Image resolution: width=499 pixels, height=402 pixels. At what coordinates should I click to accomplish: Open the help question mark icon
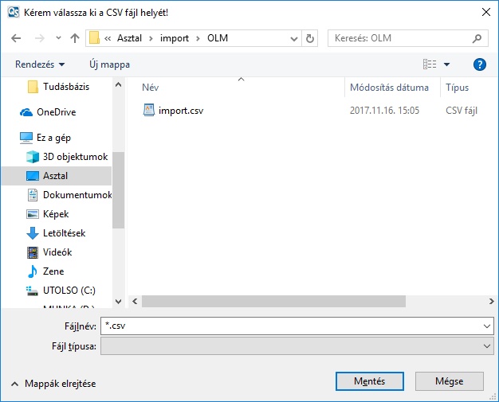pos(480,64)
